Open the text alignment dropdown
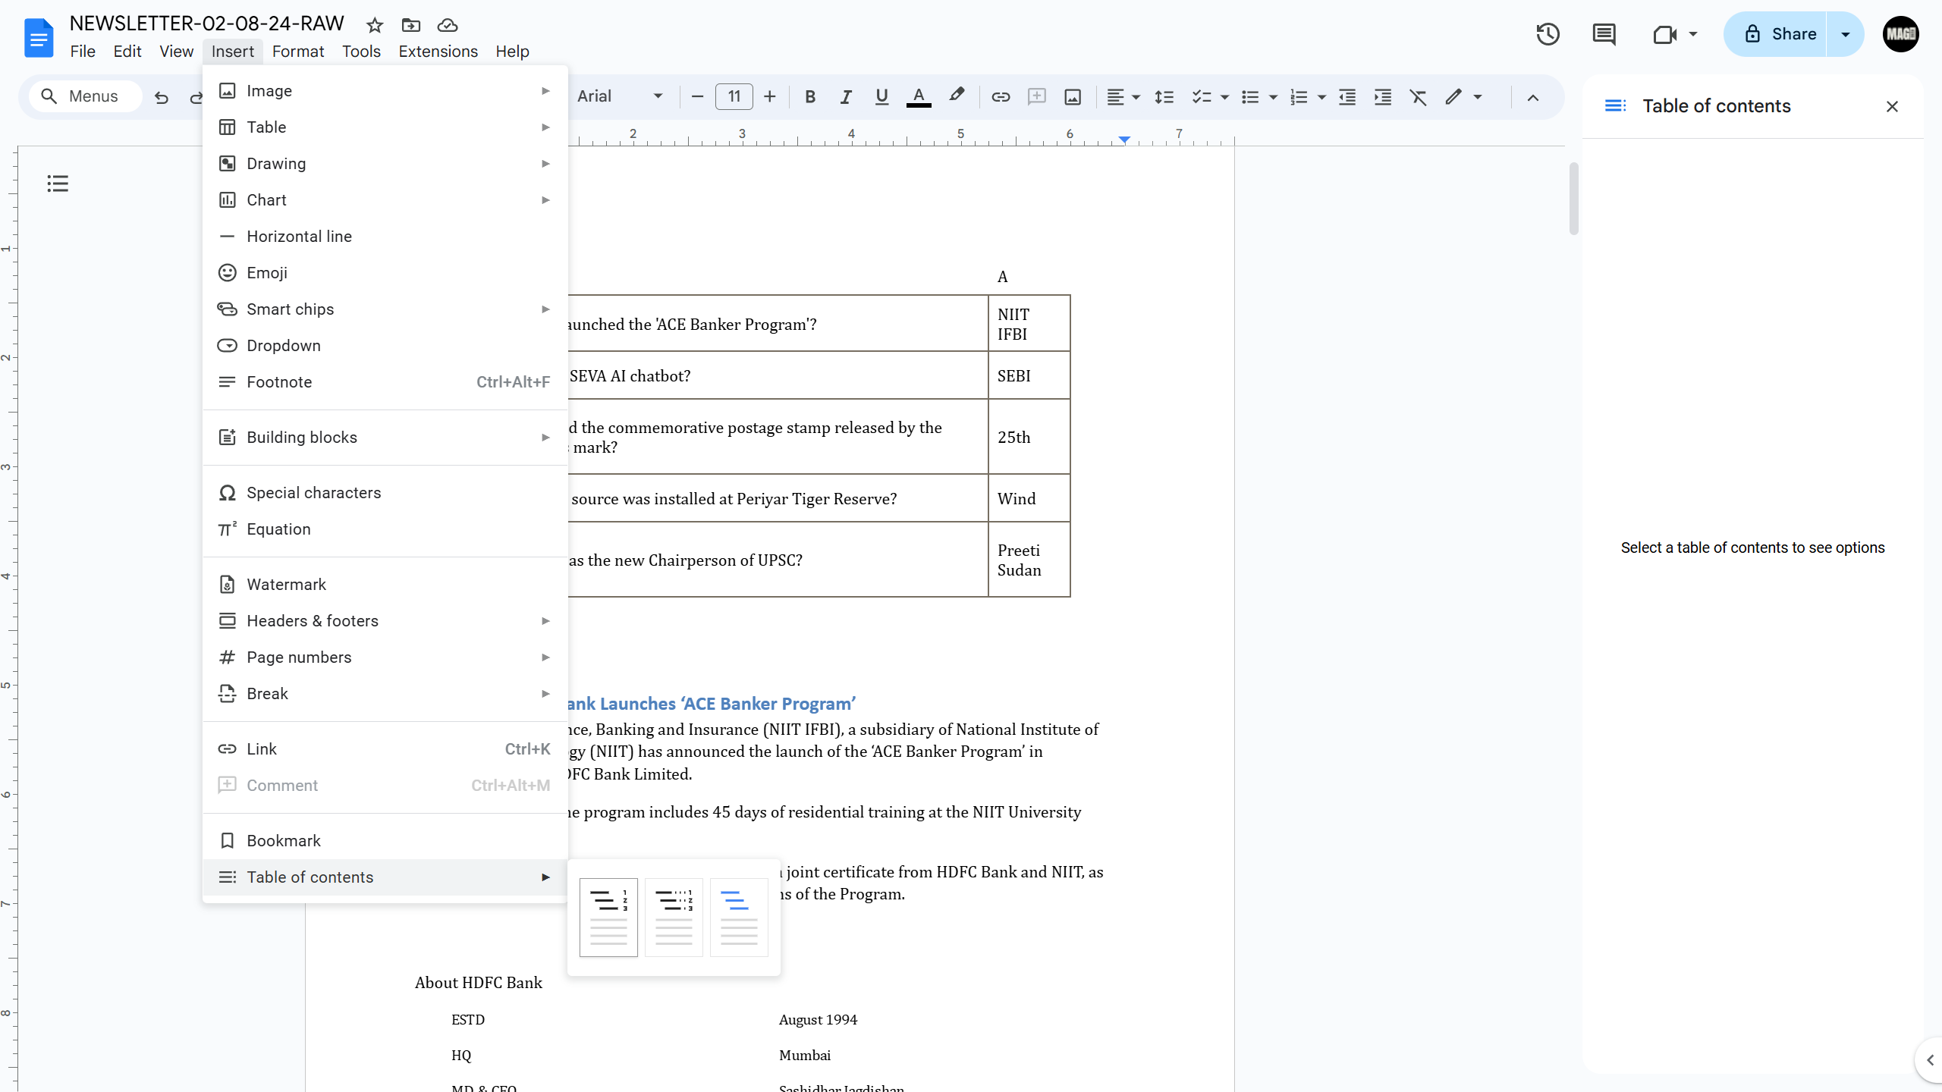 click(1123, 96)
